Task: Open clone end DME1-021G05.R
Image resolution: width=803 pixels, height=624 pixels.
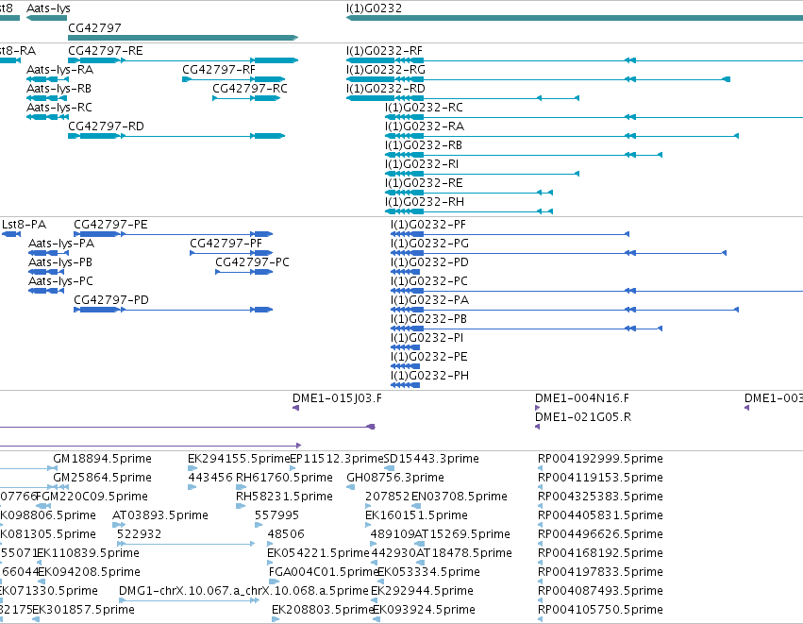Action: [583, 417]
